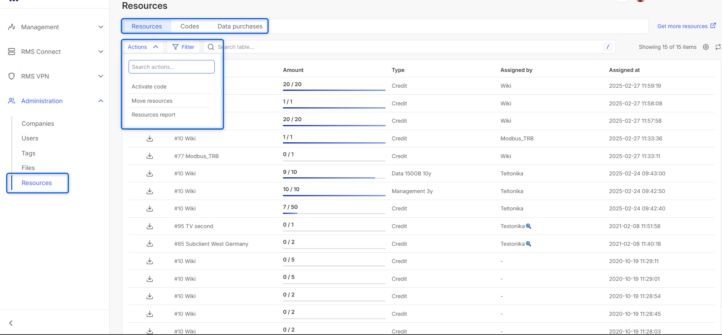Collapse the Actions dropdown
Screen dimensions: 722x335
coord(143,47)
